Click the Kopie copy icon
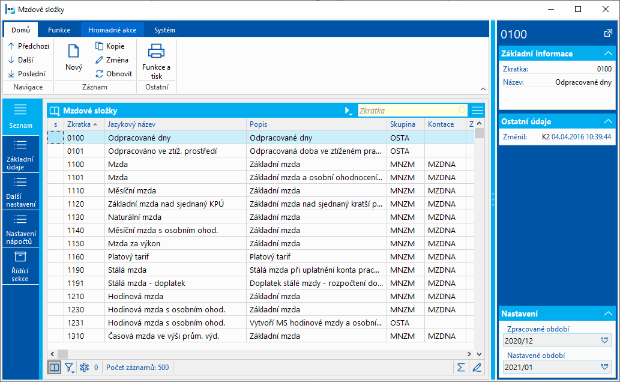The width and height of the screenshot is (620, 382). [x=100, y=46]
